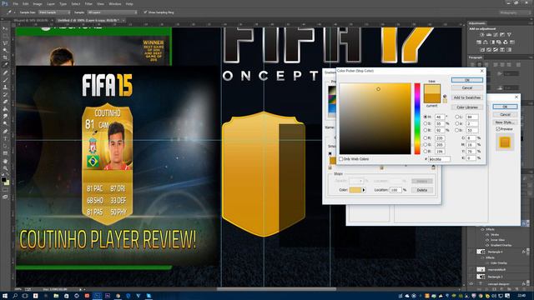Select the Paint Bucket tool
Viewport: 534px width, 300px height.
point(5,109)
